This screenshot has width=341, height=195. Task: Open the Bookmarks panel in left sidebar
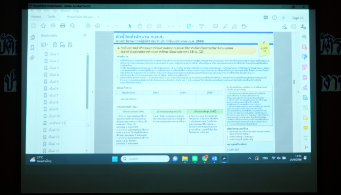33,47
